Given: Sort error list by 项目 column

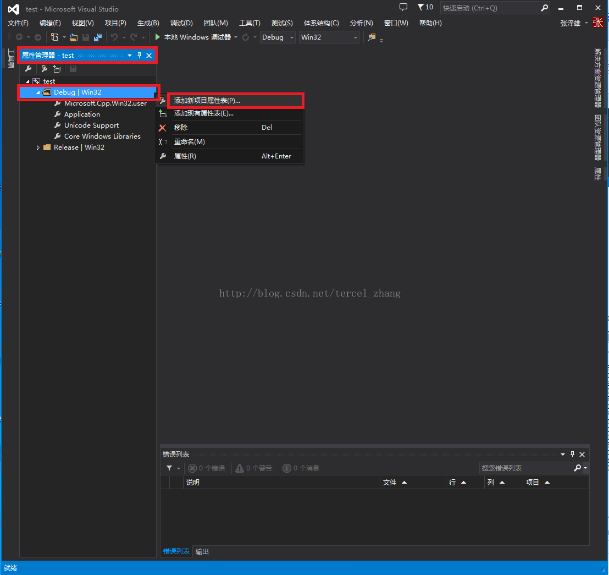Looking at the screenshot, I should click(555, 483).
